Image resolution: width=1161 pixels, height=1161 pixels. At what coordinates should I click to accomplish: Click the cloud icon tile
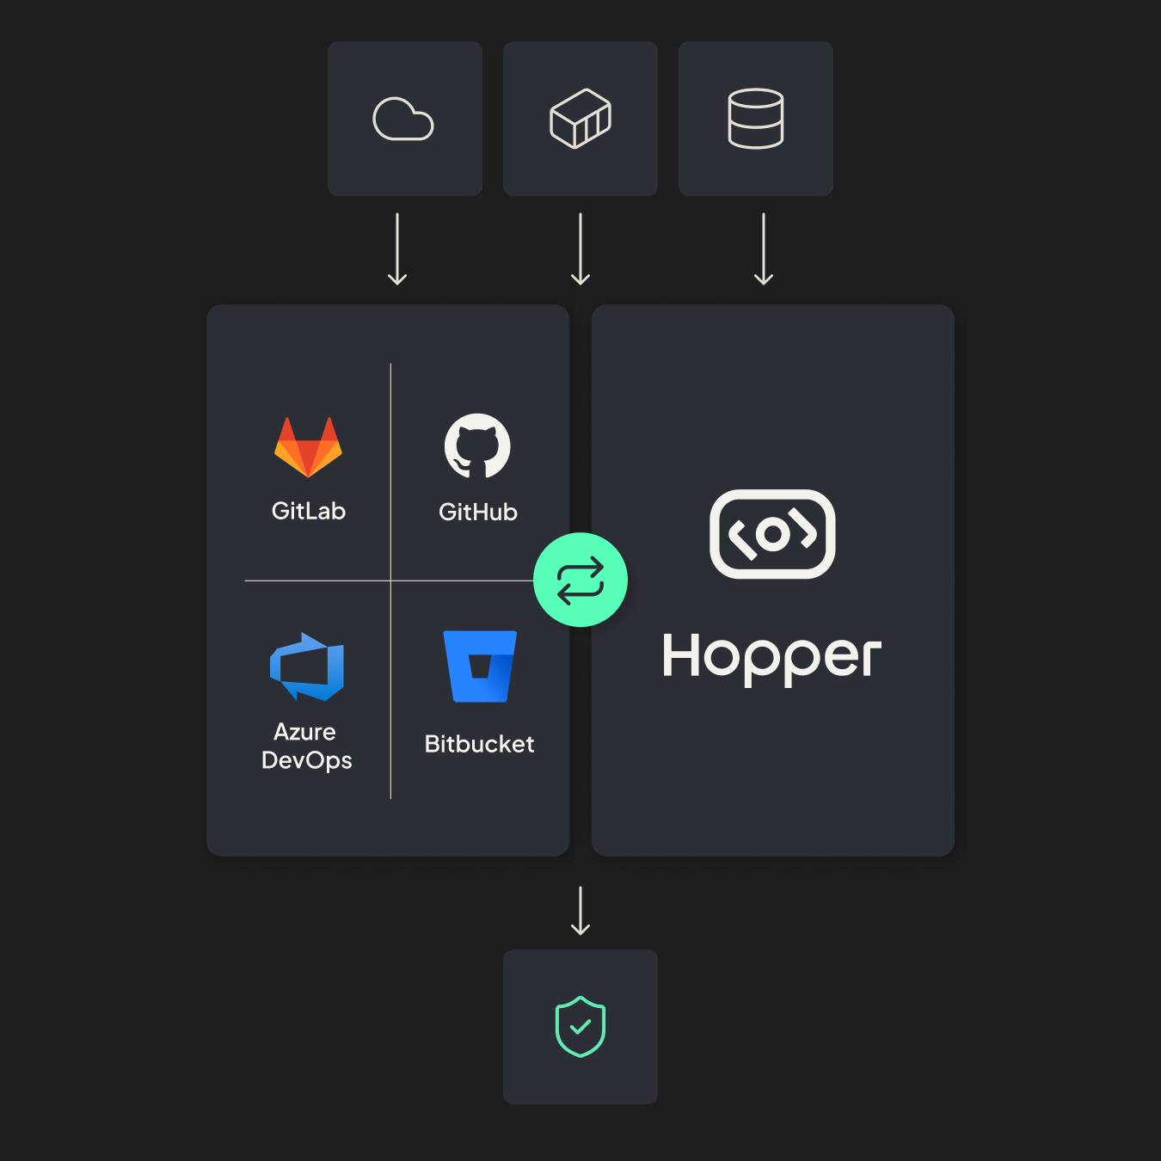(404, 119)
